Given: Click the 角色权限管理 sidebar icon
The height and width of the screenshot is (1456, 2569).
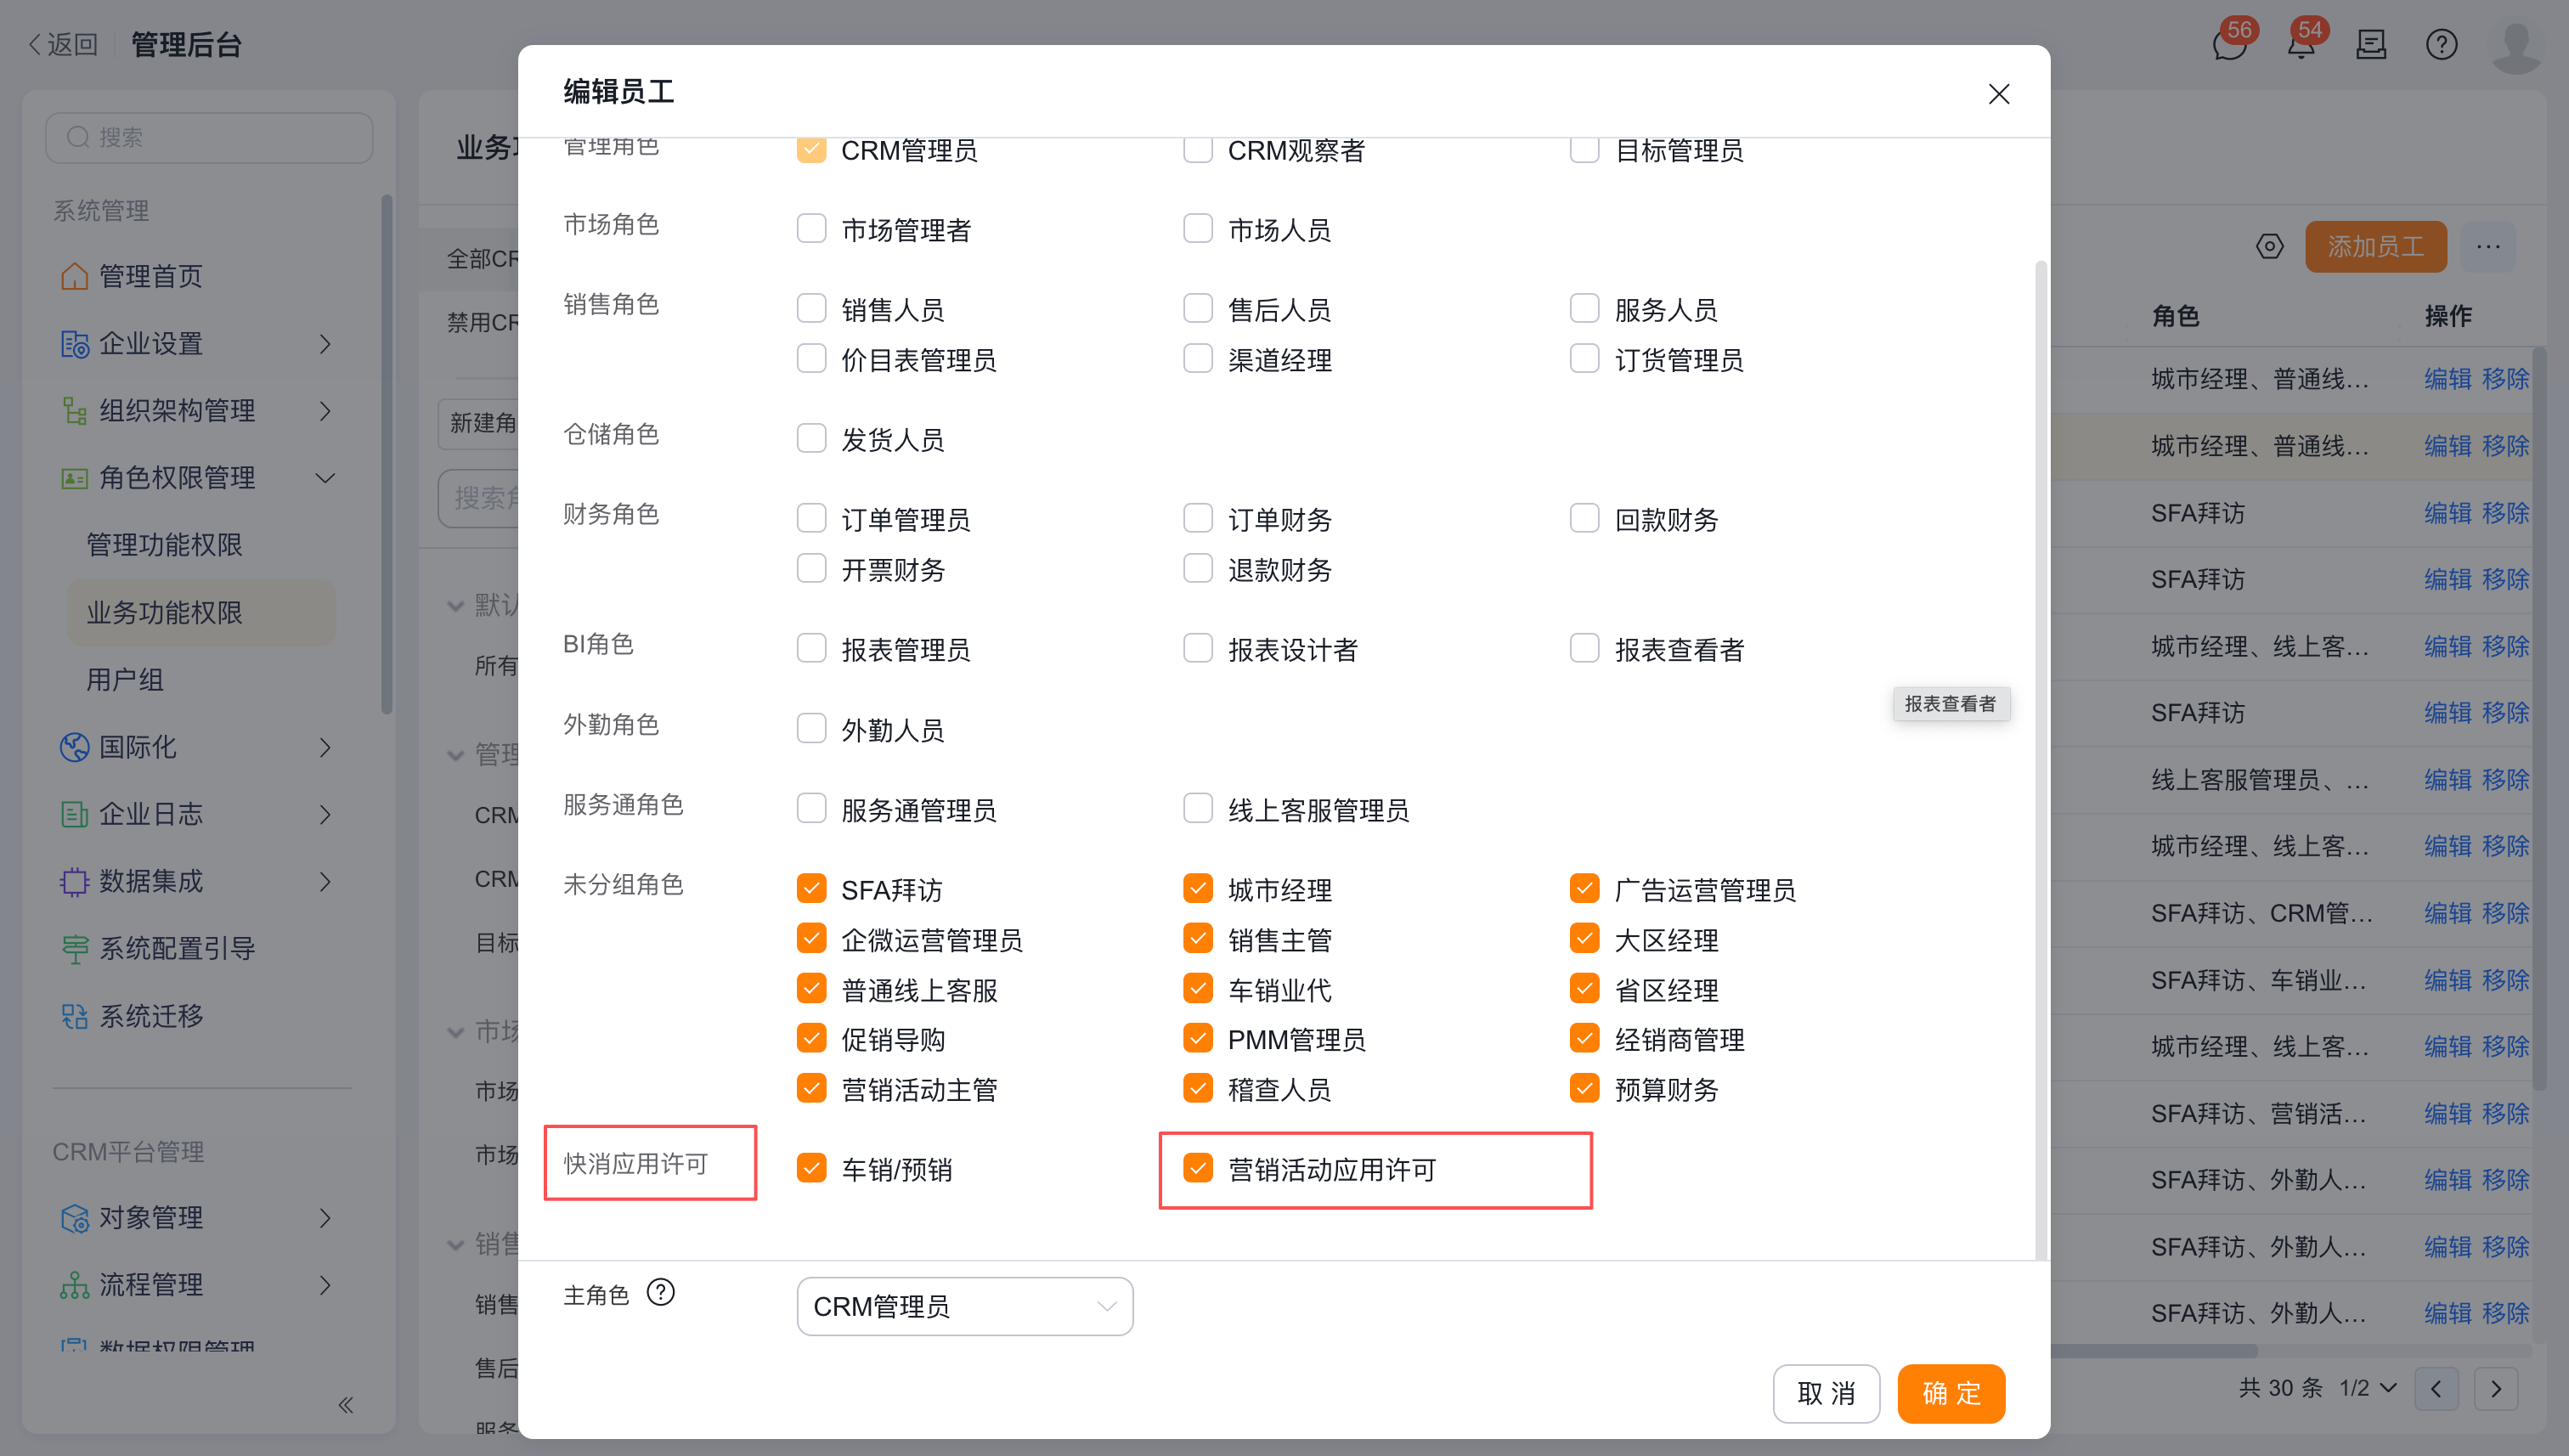Looking at the screenshot, I should point(74,478).
